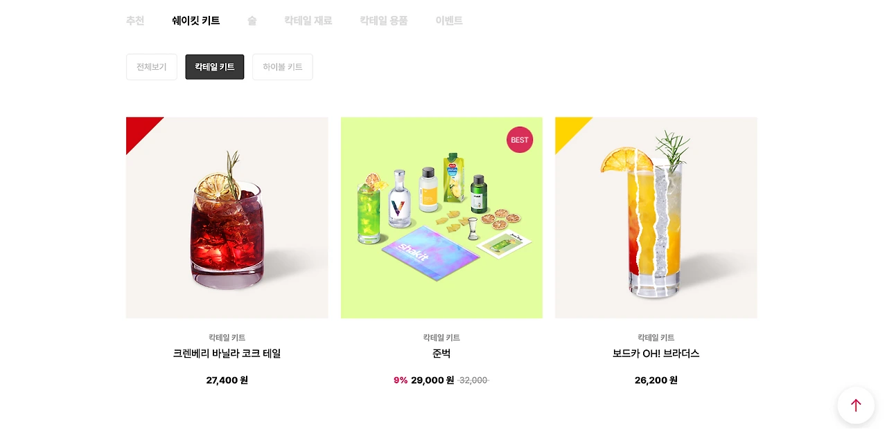Open the 술 category tab
The width and height of the screenshot is (887, 429).
pyautogui.click(x=252, y=21)
